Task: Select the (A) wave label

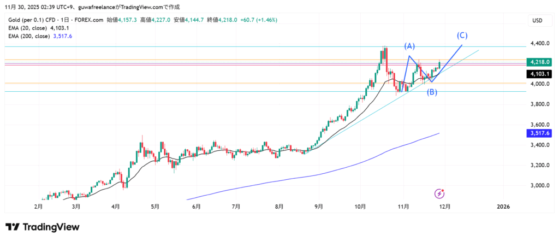Action: [410, 46]
